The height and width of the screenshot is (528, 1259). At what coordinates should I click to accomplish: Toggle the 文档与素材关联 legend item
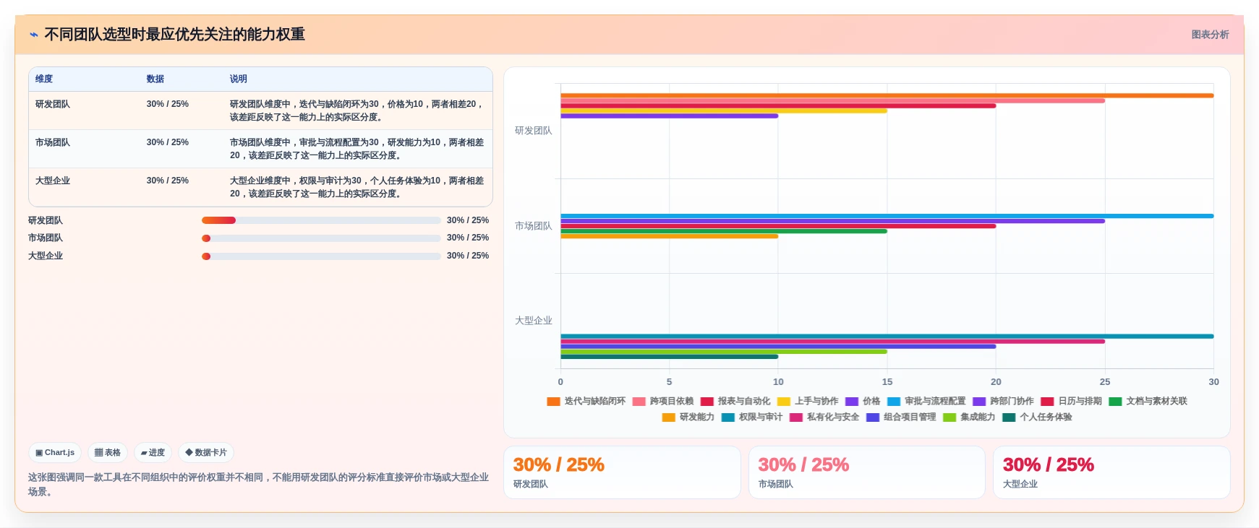click(1148, 402)
